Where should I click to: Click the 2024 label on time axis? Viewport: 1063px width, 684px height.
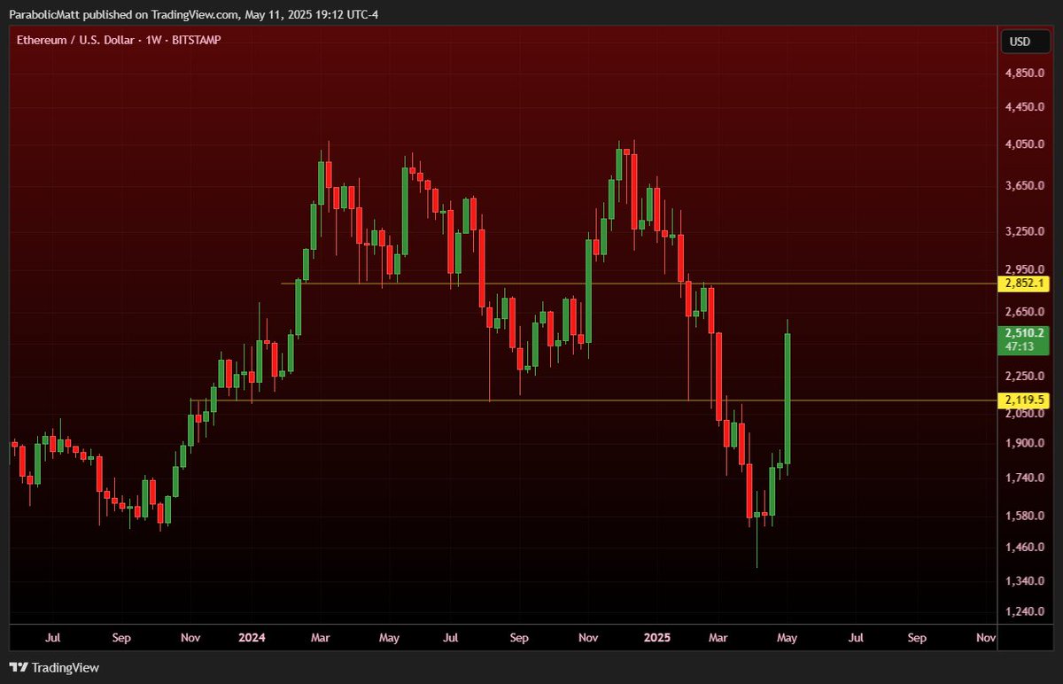pyautogui.click(x=252, y=638)
